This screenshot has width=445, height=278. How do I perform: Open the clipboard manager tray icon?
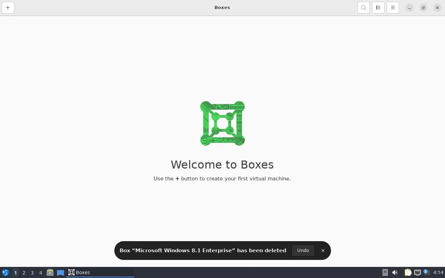point(408,272)
